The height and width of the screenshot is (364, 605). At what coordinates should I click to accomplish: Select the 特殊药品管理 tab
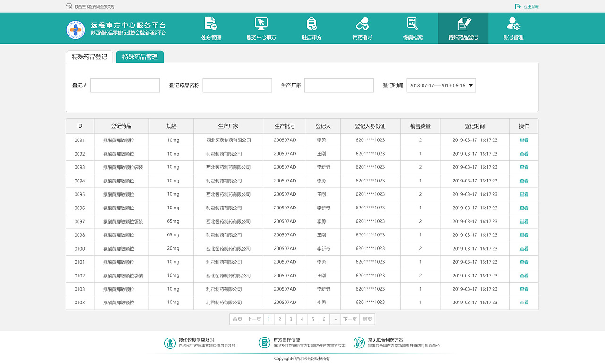(x=139, y=56)
